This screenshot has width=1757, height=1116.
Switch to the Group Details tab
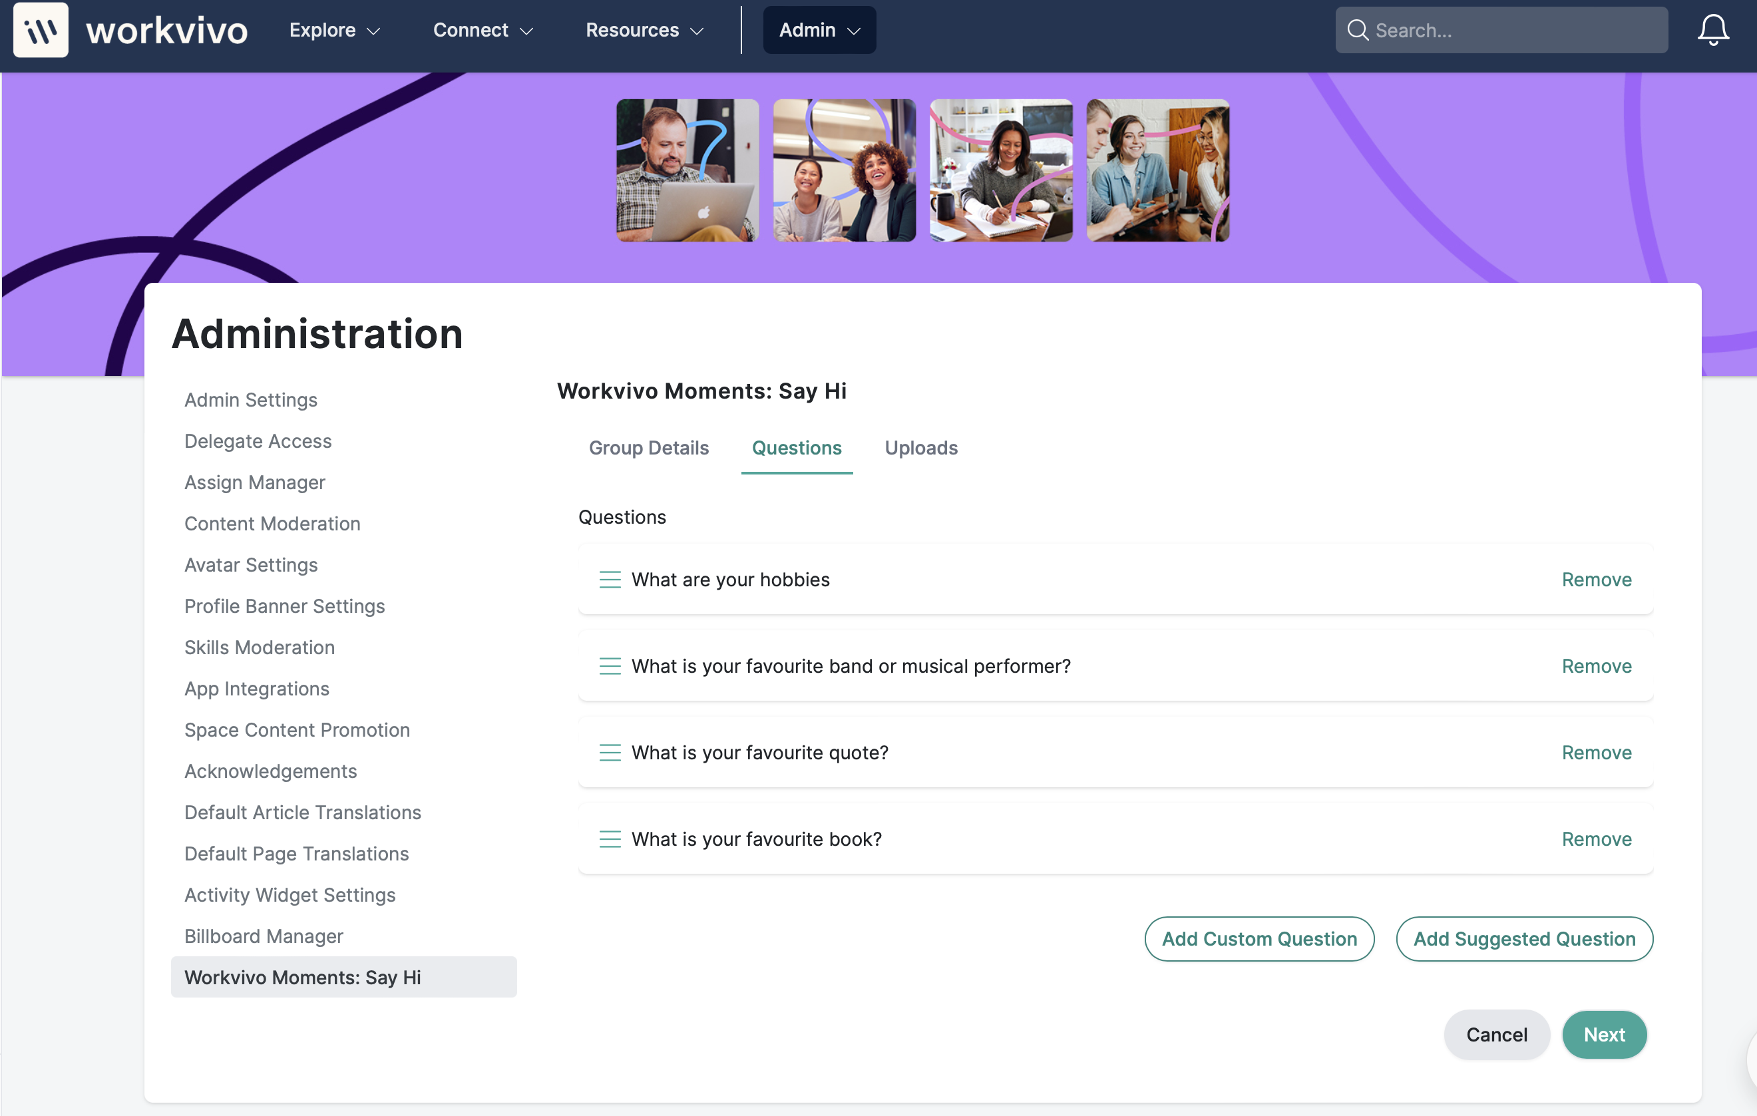coord(649,448)
